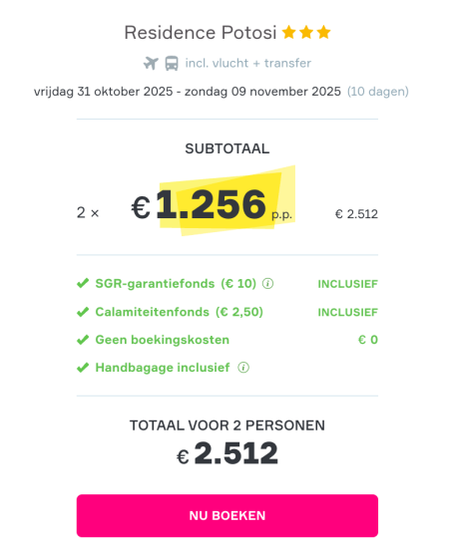Click the airplane flight icon
The width and height of the screenshot is (449, 550).
pos(151,64)
